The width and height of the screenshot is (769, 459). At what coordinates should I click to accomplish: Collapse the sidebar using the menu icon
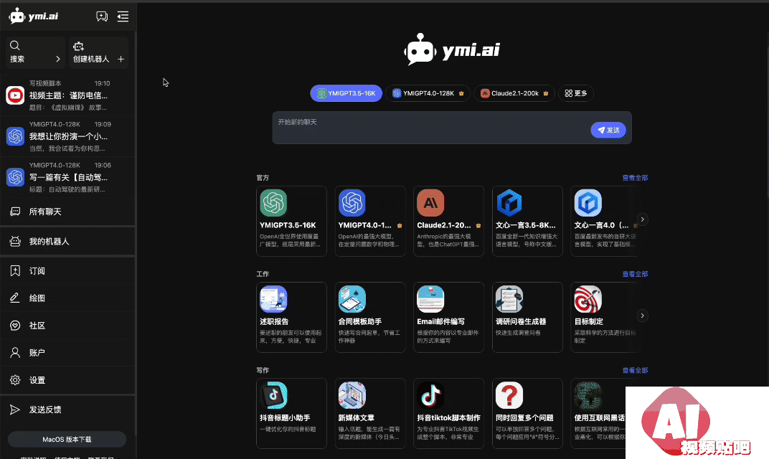click(x=123, y=16)
